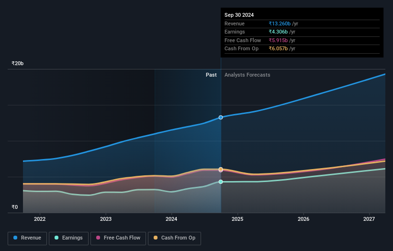Toggle the Cash From Op legend series
The height and width of the screenshot is (251, 393).
point(174,238)
